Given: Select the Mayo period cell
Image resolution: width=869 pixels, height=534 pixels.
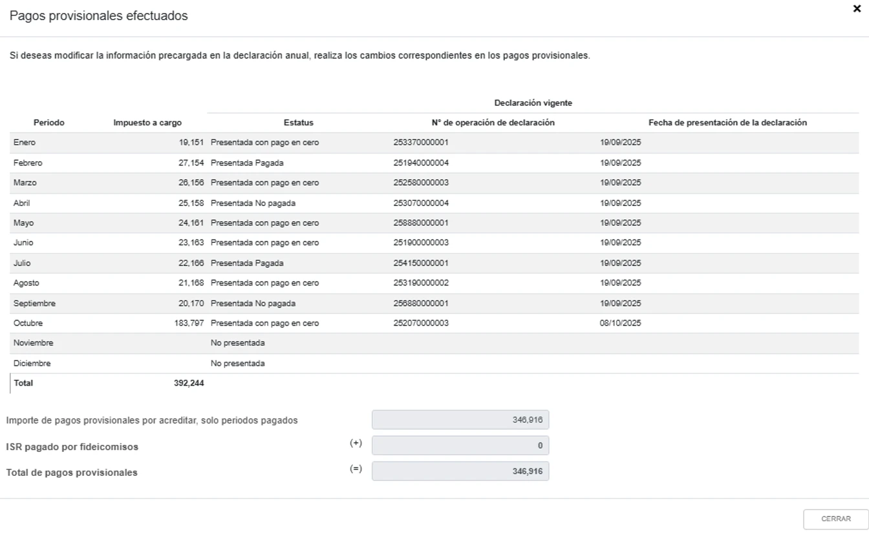Looking at the screenshot, I should tap(24, 223).
